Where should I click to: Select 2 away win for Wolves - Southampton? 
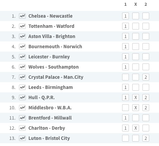[x=146, y=67]
